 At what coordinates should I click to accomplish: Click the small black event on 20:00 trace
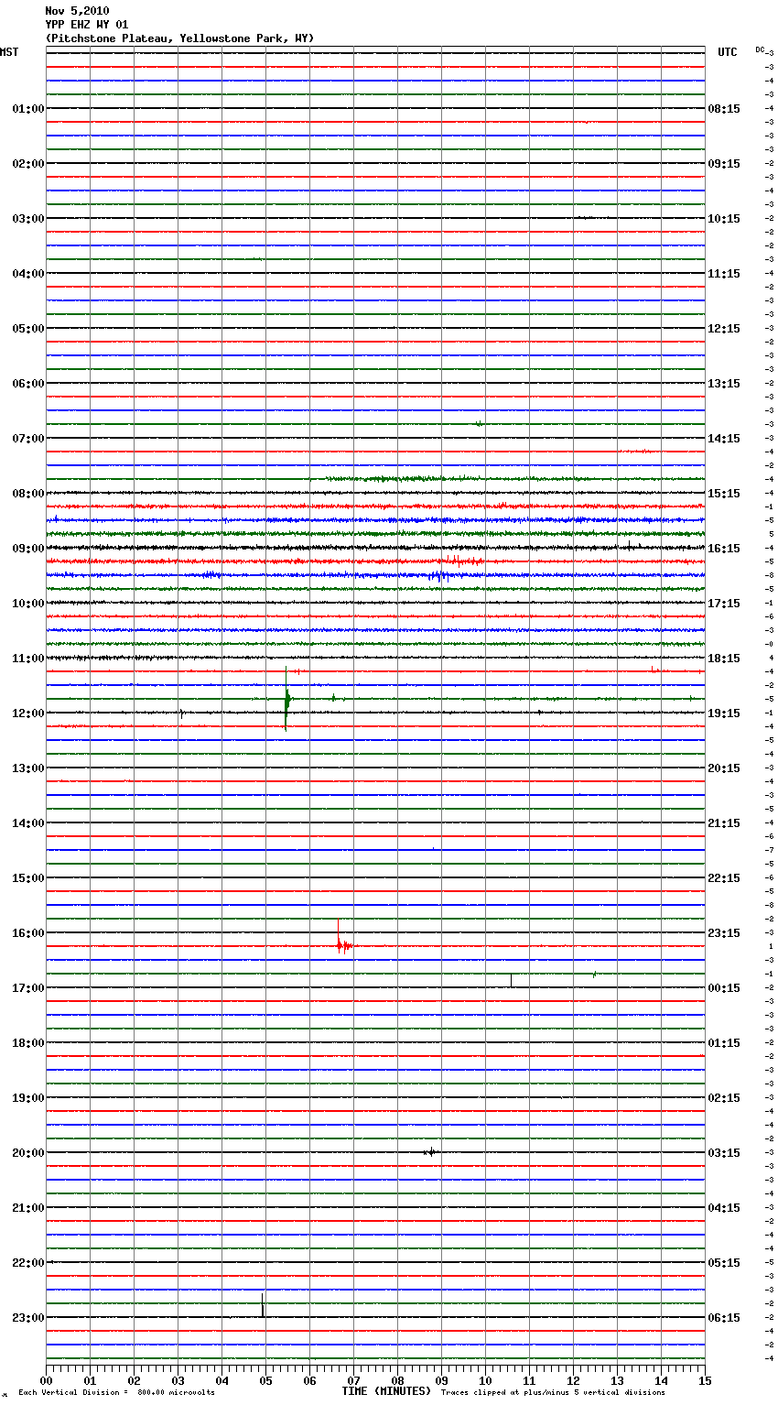coord(430,1152)
